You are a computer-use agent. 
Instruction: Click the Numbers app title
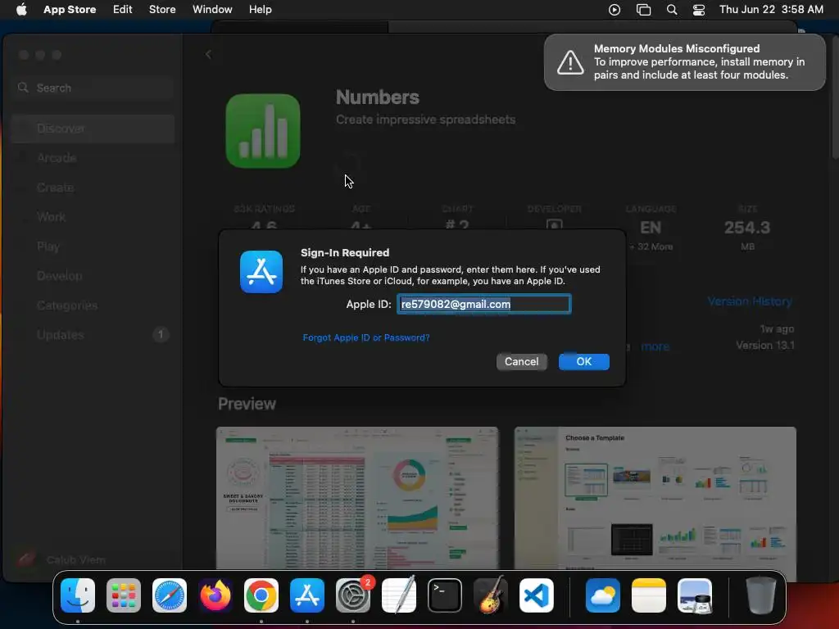coord(377,97)
